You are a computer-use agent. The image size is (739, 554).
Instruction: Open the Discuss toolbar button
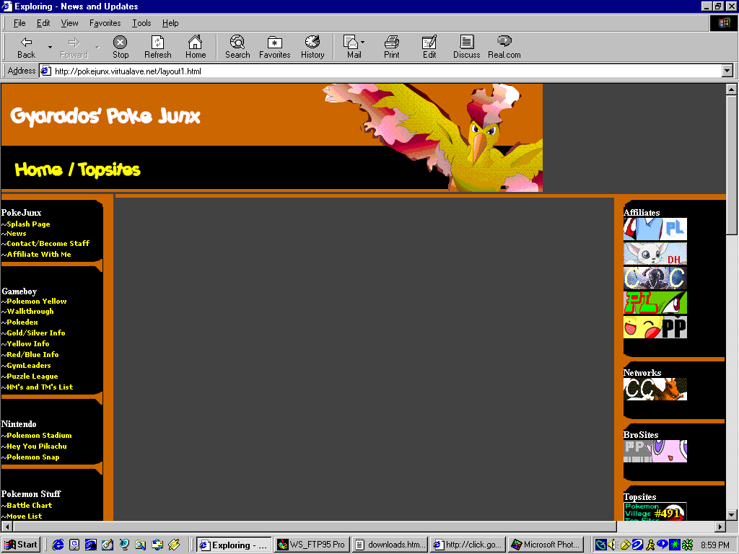point(467,47)
